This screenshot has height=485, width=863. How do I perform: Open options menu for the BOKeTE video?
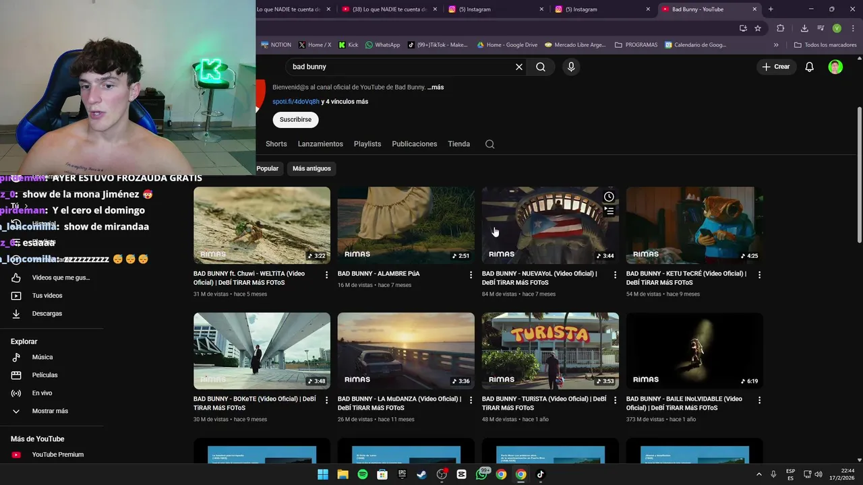click(326, 400)
